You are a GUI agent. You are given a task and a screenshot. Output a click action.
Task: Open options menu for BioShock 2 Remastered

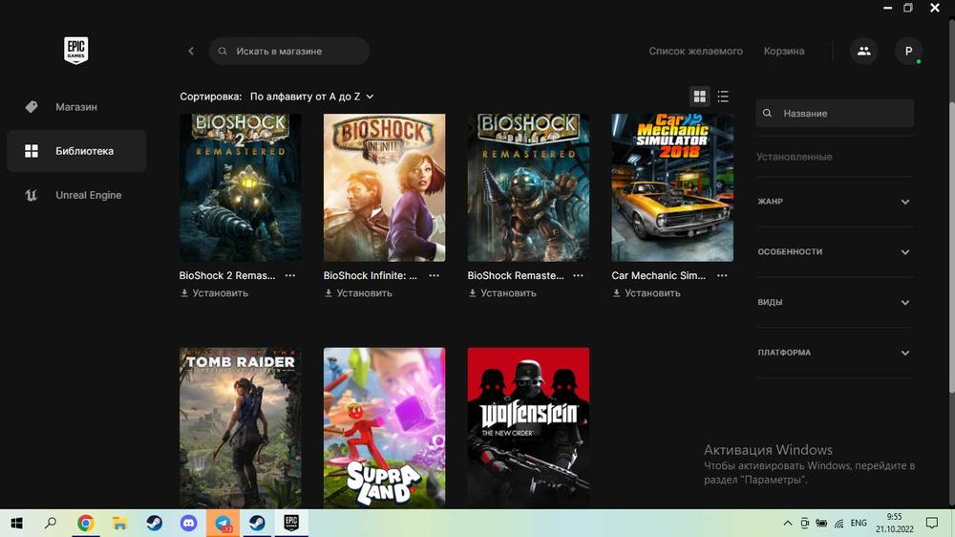click(x=290, y=275)
